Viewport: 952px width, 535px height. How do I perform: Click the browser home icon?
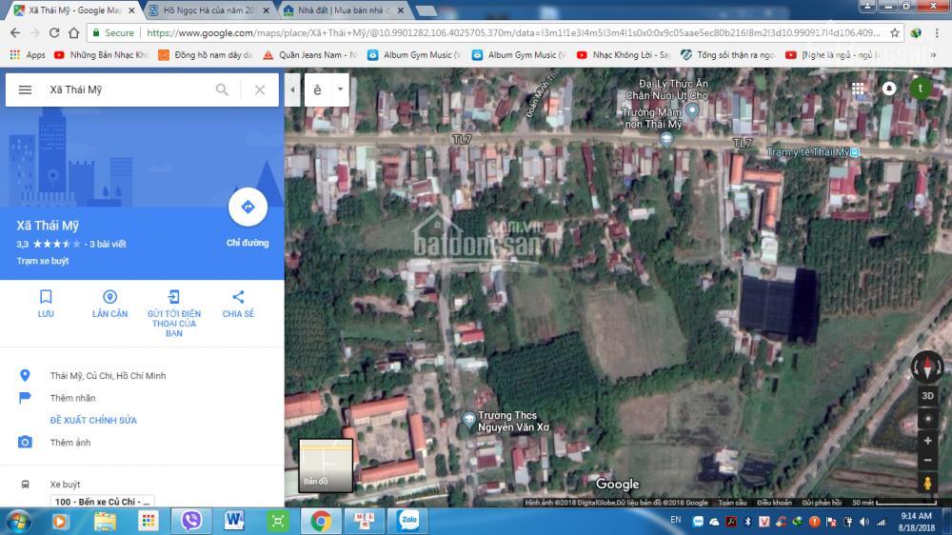tap(73, 32)
